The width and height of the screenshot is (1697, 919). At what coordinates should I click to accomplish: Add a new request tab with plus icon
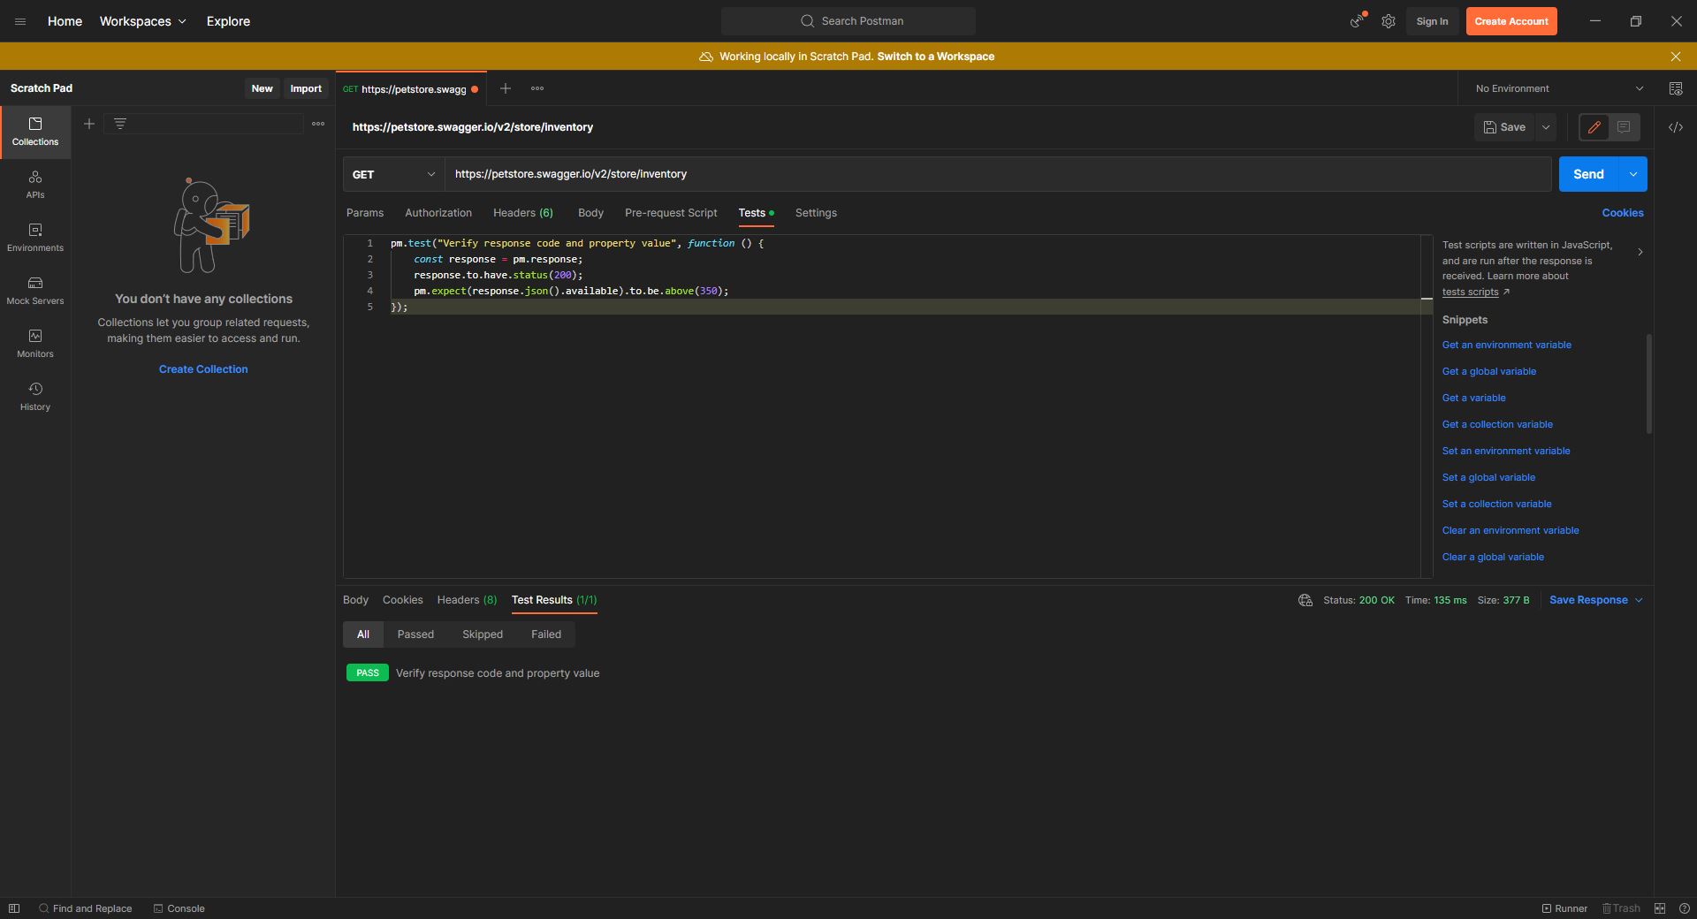(x=506, y=88)
